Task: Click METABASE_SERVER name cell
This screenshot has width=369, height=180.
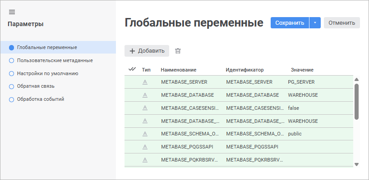Action: (x=184, y=82)
